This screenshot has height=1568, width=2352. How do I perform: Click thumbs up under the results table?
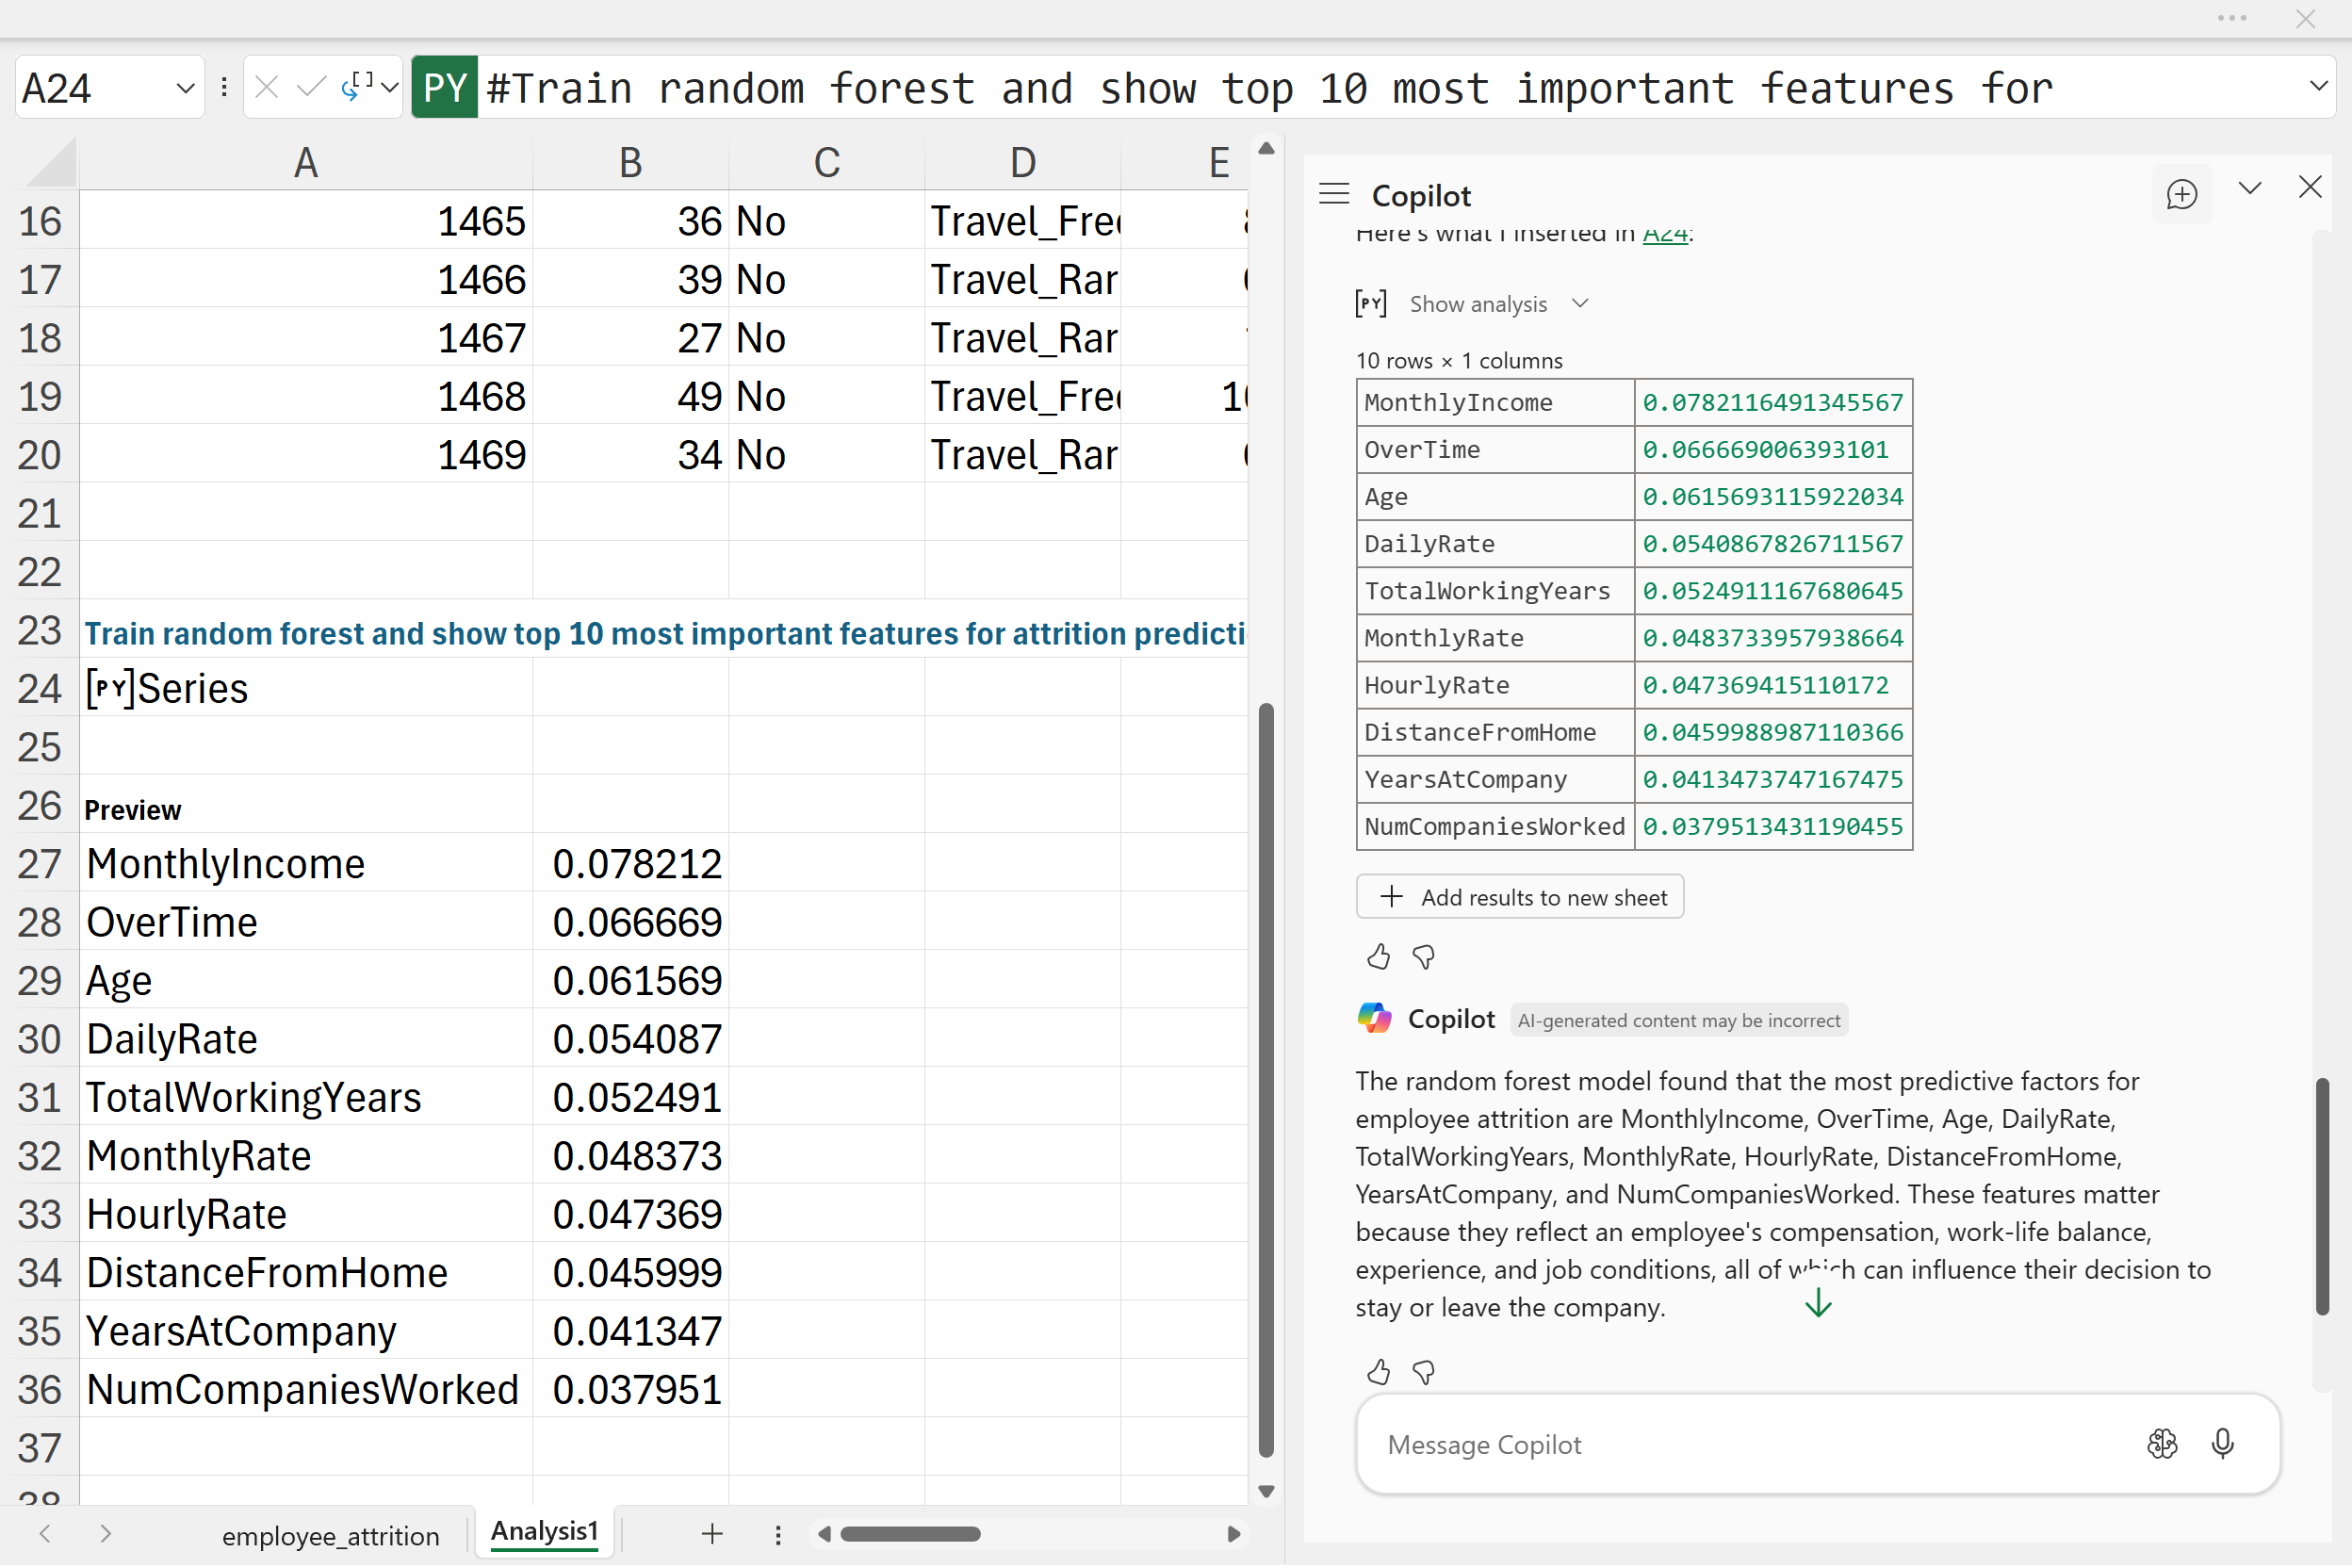pyautogui.click(x=1378, y=958)
